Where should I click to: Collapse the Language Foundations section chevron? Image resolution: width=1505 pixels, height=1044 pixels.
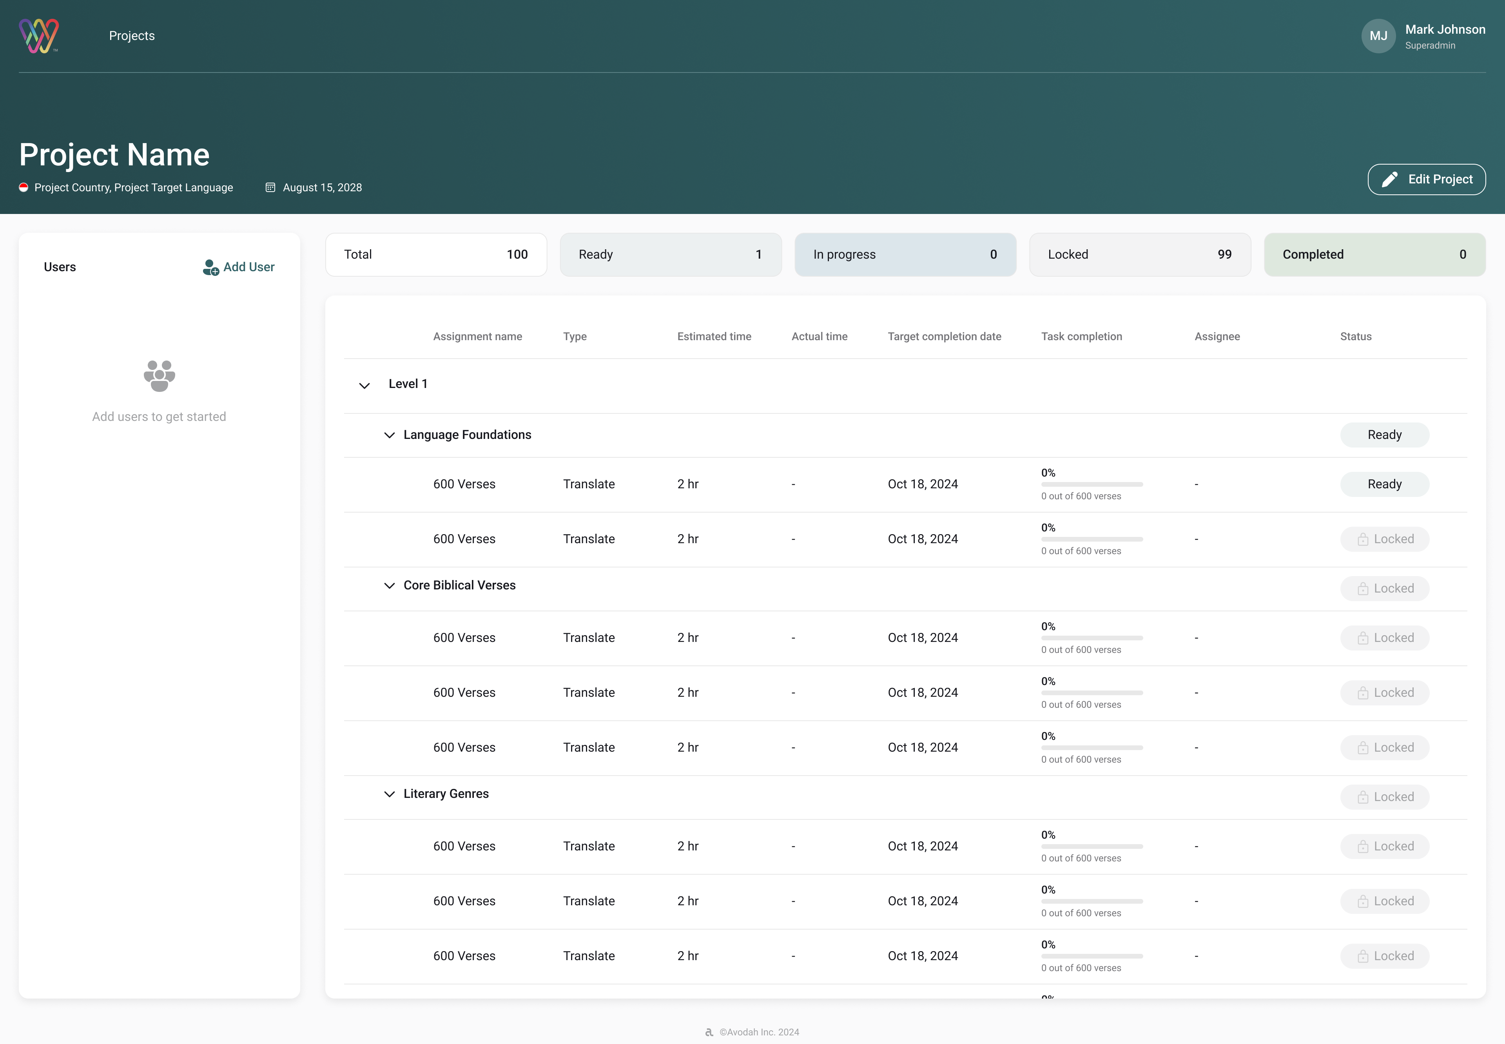(x=389, y=435)
